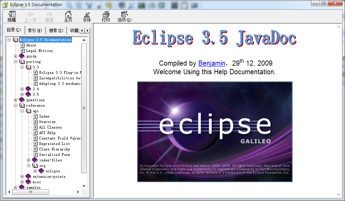The image size is (345, 201).
Task: Collapse the 3.3 tree node
Action: click(22, 67)
